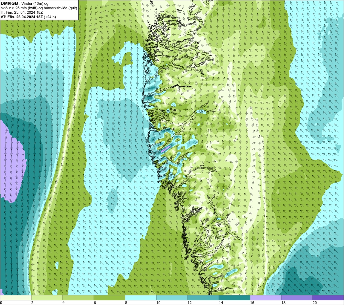Click the legend label '16'
344x305 pixels.
click(x=252, y=303)
